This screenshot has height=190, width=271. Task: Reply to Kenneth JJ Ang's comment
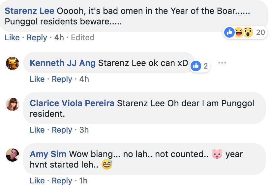click(62, 79)
